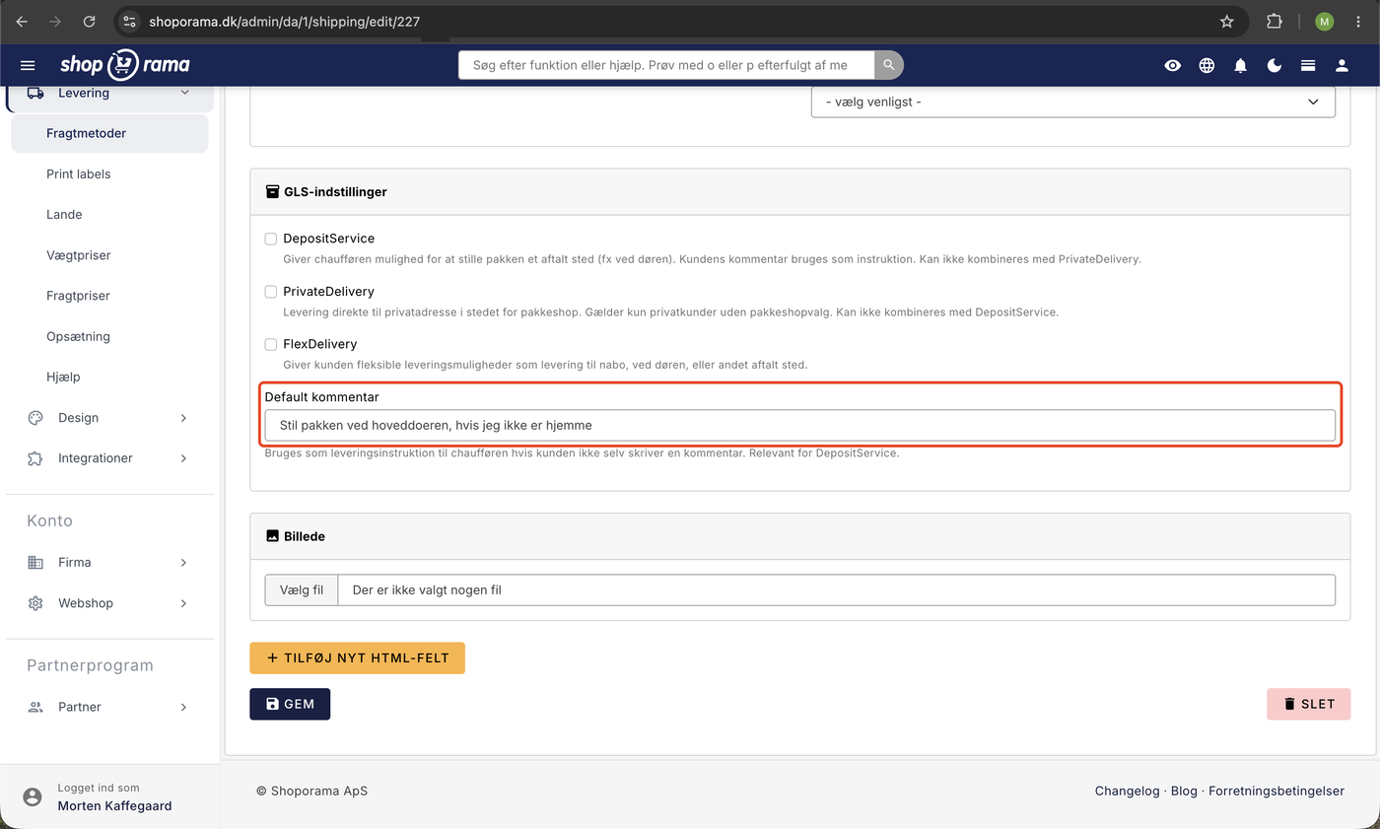The height and width of the screenshot is (829, 1380).
Task: Click the Firma building icon
Action: pos(35,563)
